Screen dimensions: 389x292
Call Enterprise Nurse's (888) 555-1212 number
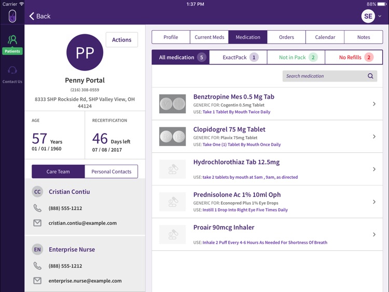click(x=65, y=266)
